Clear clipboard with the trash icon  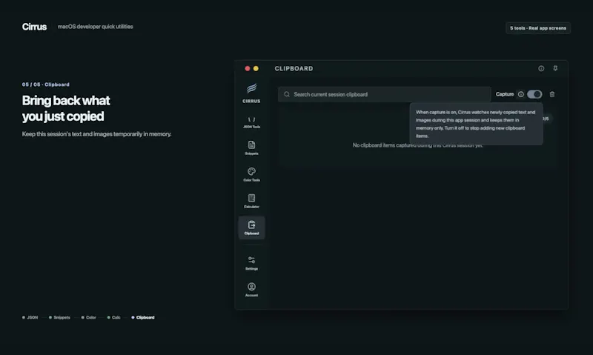[552, 94]
